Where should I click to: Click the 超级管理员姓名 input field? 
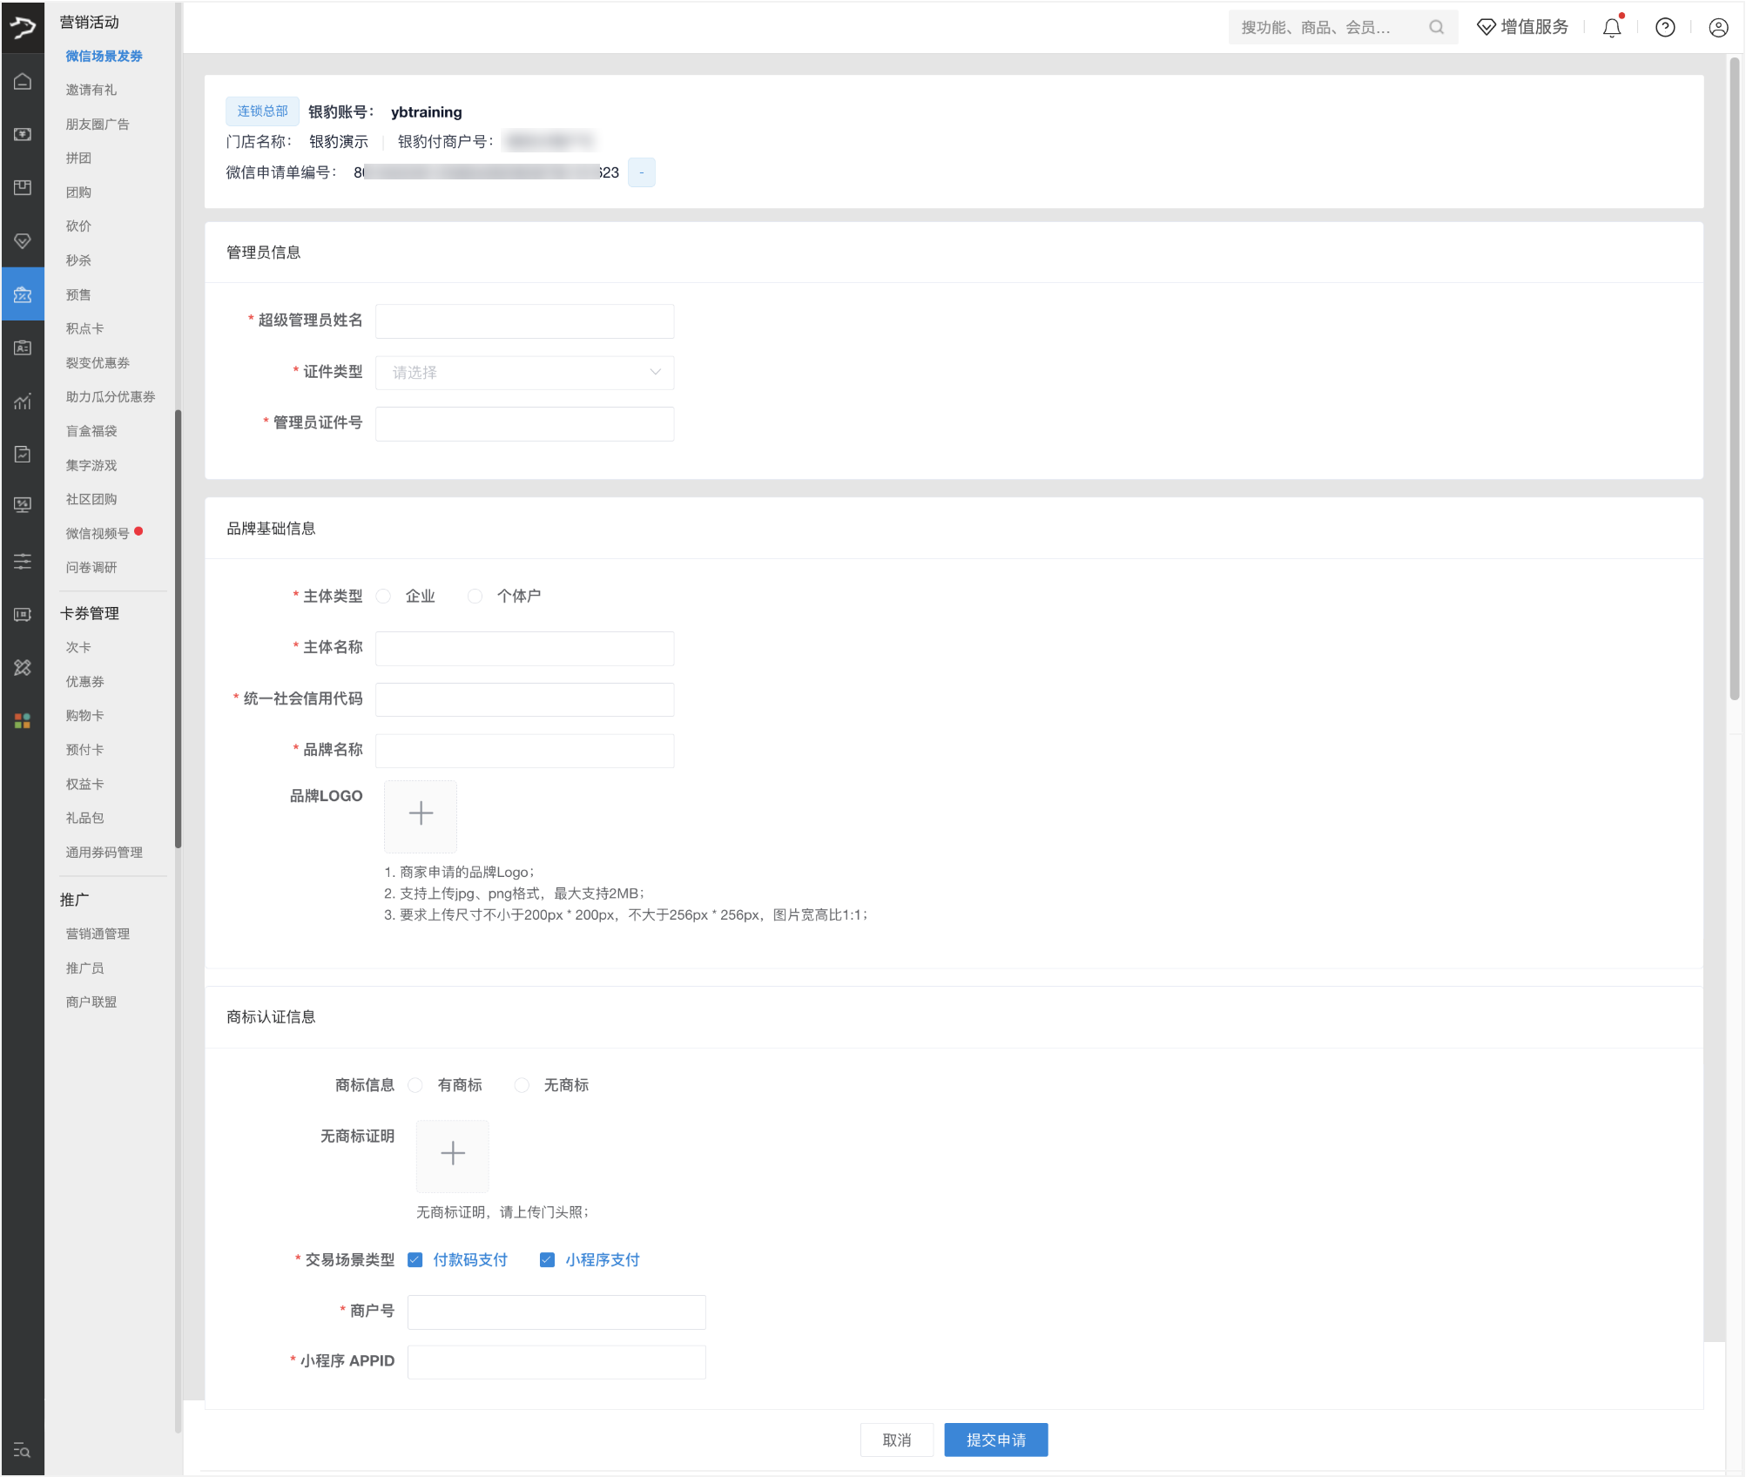coord(524,321)
